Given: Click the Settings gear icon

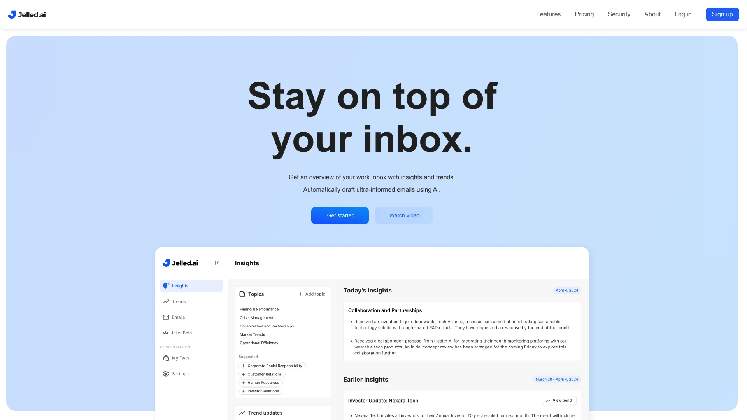Looking at the screenshot, I should [166, 373].
